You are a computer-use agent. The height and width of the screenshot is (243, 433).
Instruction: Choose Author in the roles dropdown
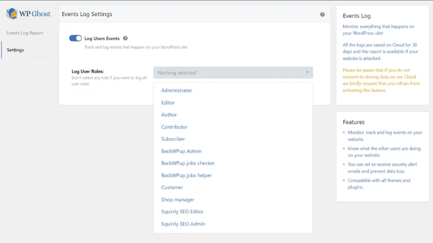169,115
